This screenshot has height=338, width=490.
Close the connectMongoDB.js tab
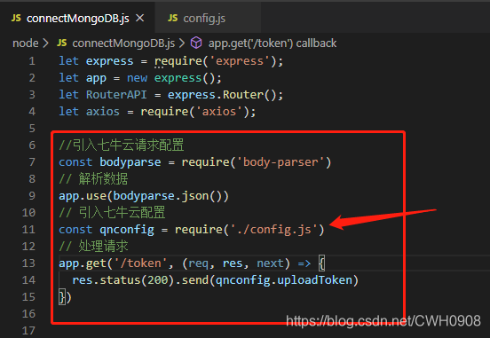point(140,18)
